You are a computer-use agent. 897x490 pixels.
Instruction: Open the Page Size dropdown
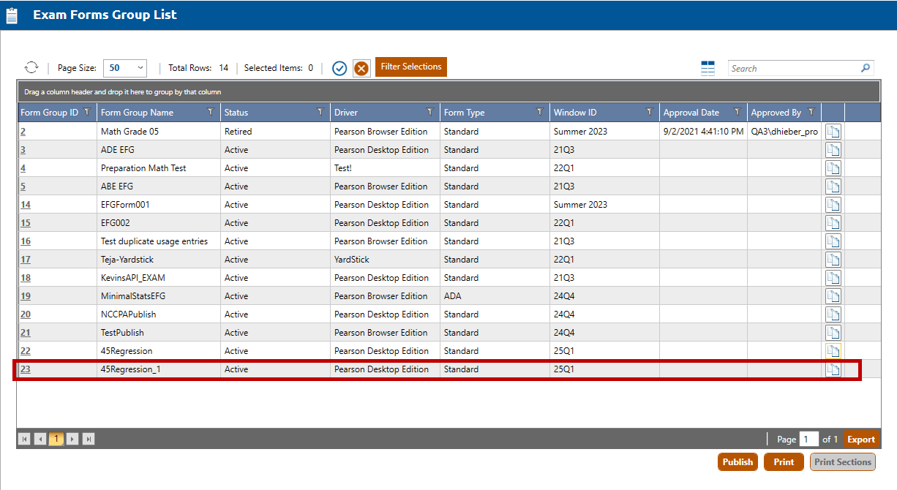click(x=125, y=68)
